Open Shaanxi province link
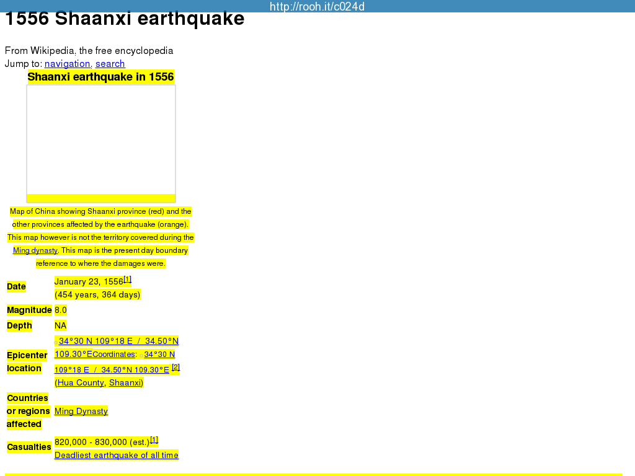This screenshot has width=635, height=476. coord(125,383)
